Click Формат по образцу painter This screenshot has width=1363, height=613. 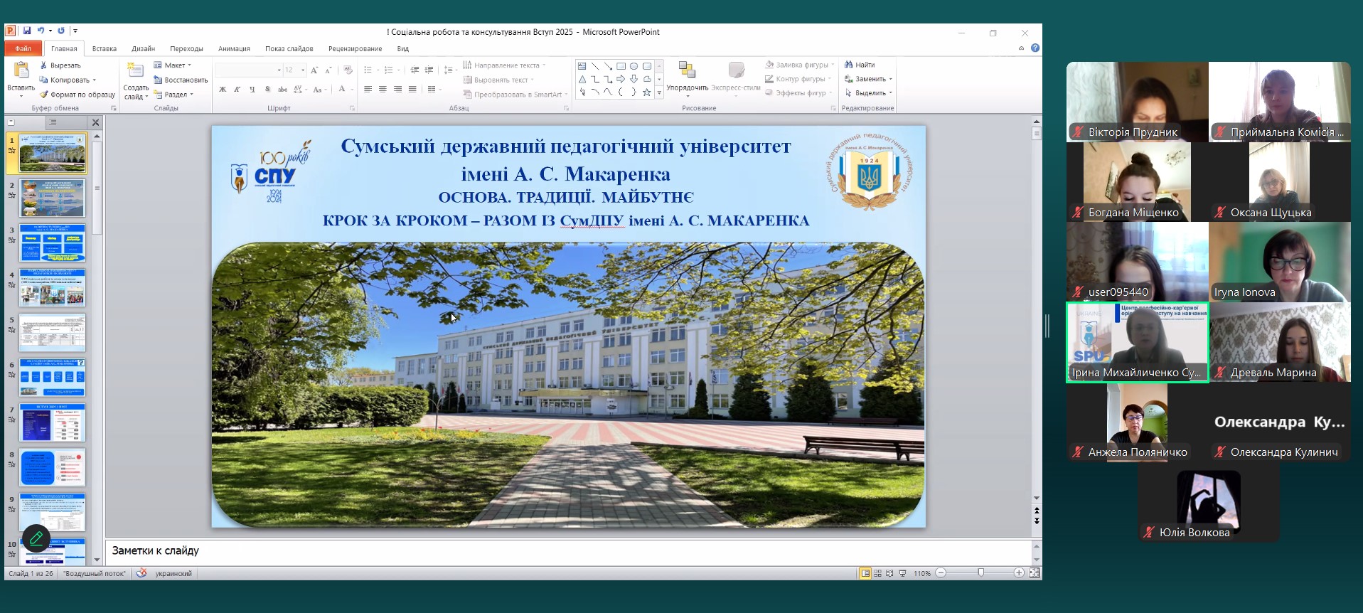pyautogui.click(x=77, y=94)
